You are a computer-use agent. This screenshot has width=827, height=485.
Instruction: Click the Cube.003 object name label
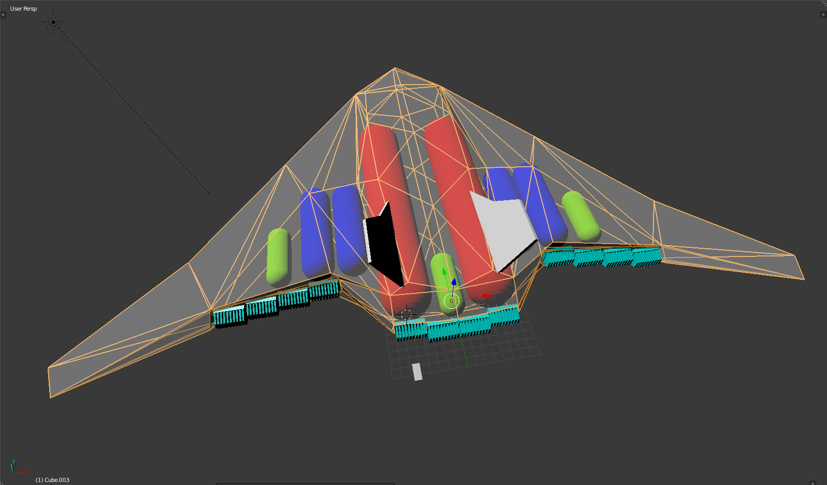pyautogui.click(x=52, y=480)
